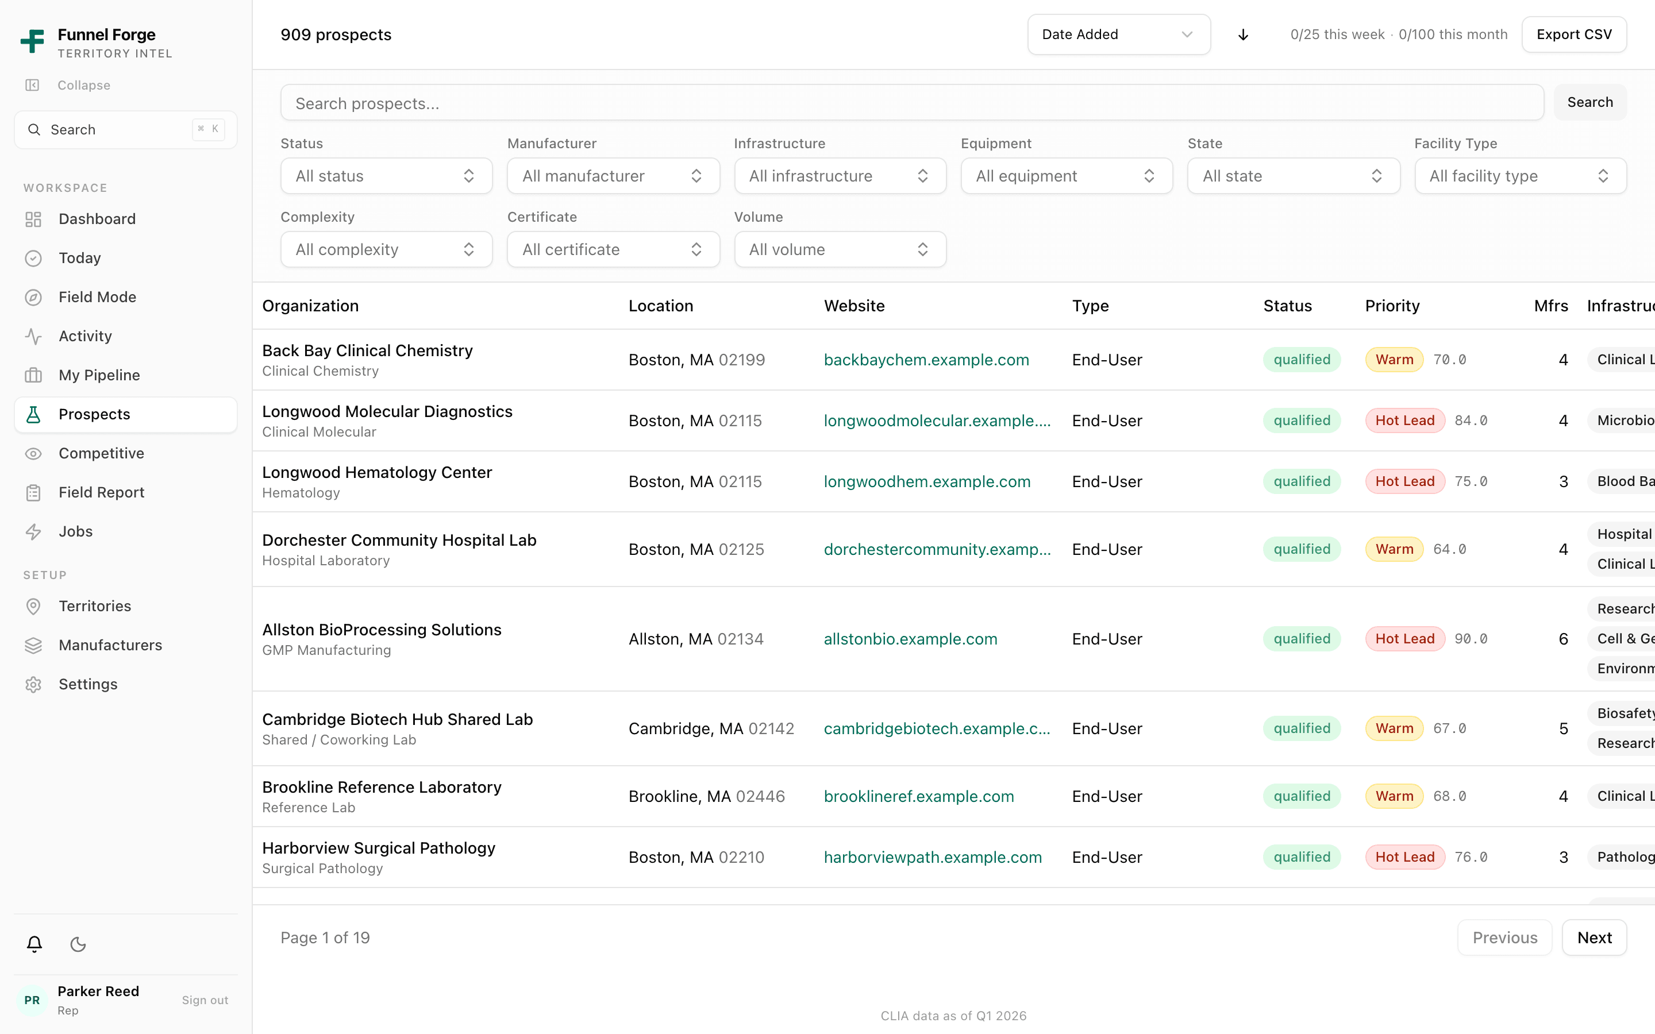Open the All complexity filter
1655x1034 pixels.
click(x=386, y=249)
